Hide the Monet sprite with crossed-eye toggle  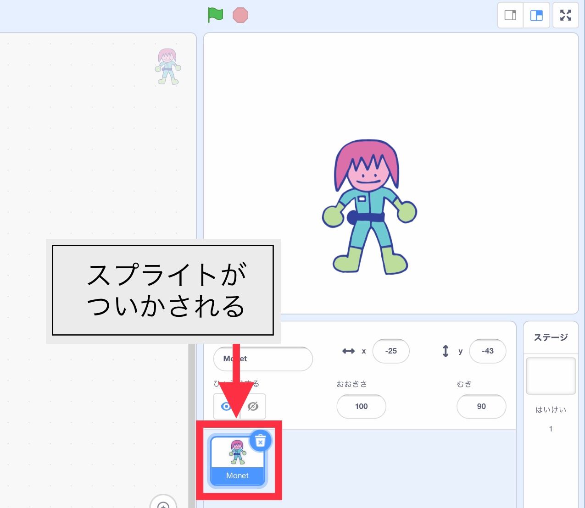pos(253,406)
